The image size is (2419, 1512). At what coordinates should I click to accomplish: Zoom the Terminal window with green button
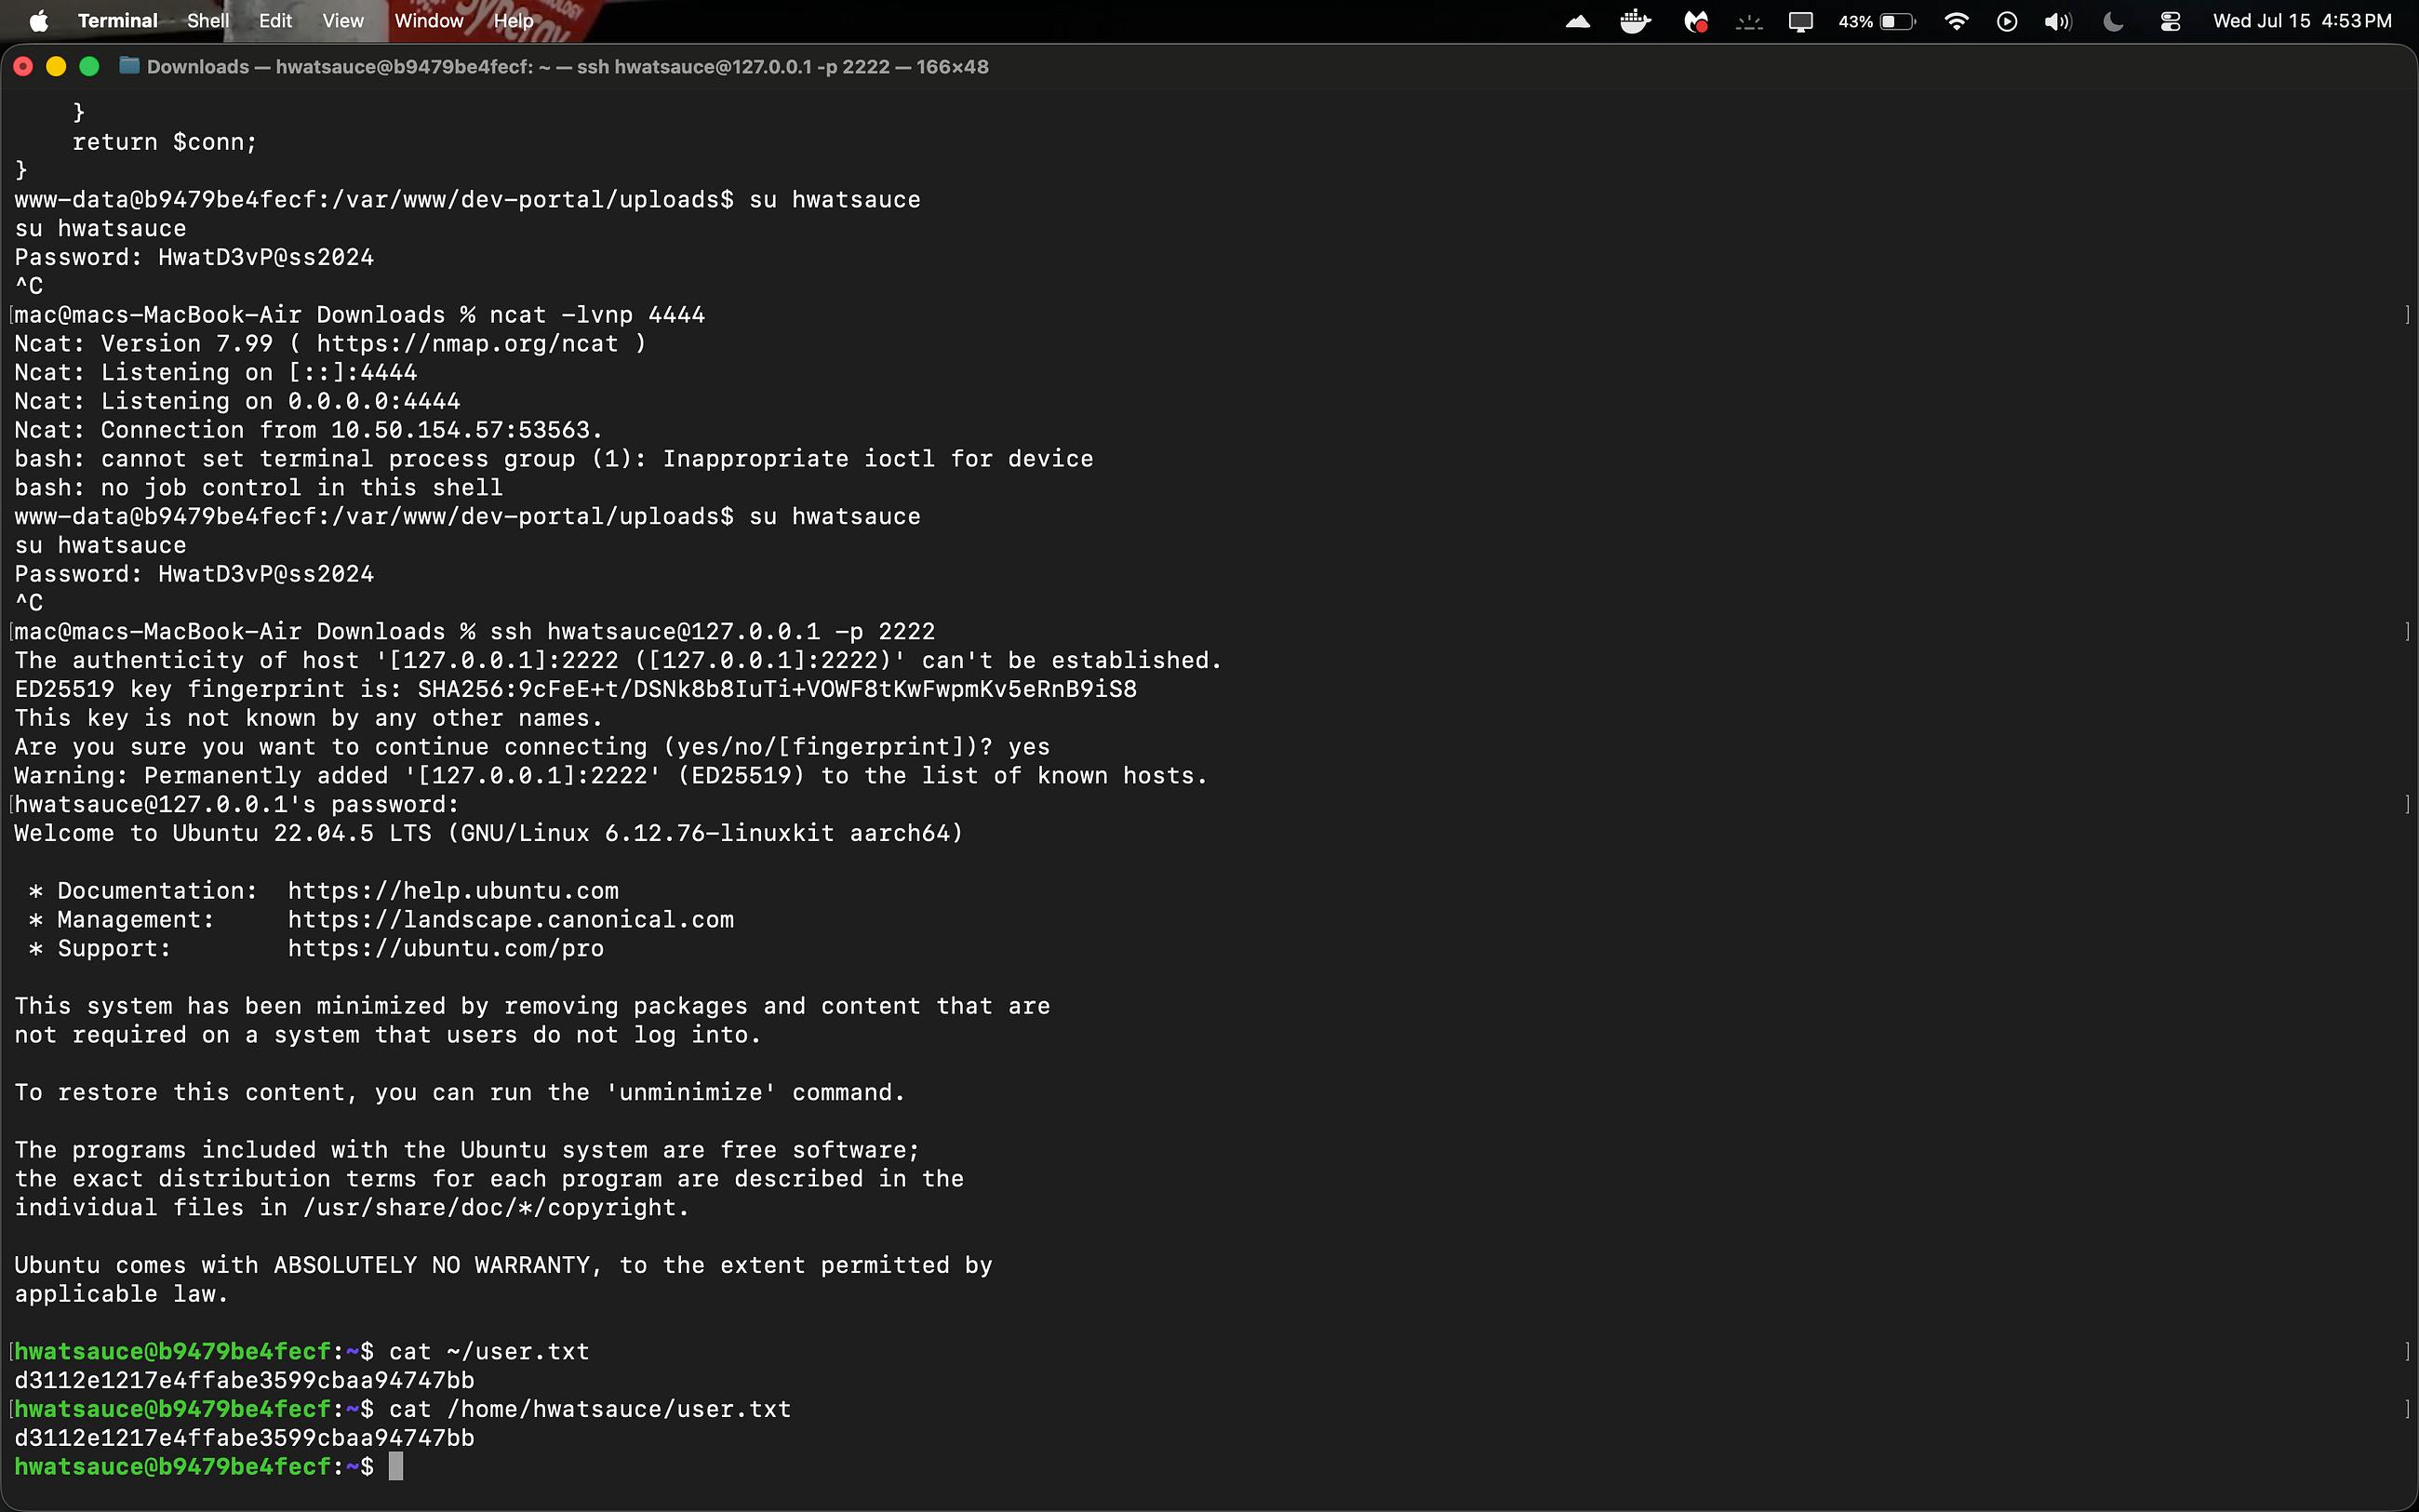pos(89,66)
